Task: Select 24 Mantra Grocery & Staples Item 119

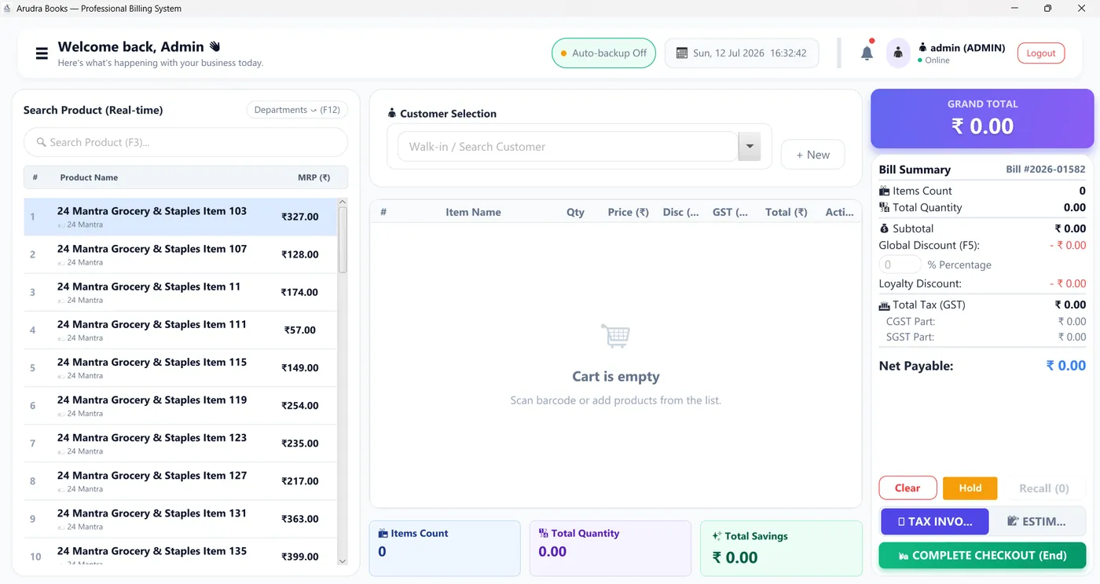Action: click(x=180, y=405)
